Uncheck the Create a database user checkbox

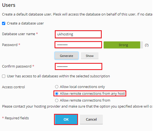4,23
